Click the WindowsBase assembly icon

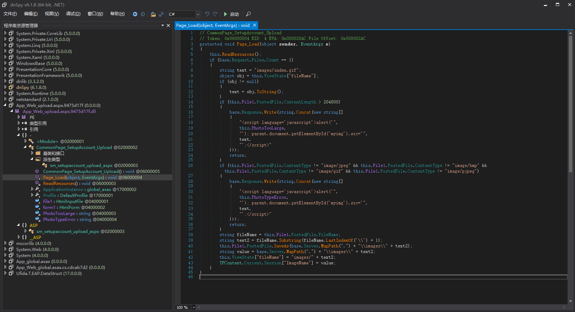11,63
